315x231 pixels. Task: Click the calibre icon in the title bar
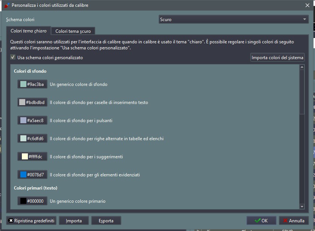click(7, 5)
